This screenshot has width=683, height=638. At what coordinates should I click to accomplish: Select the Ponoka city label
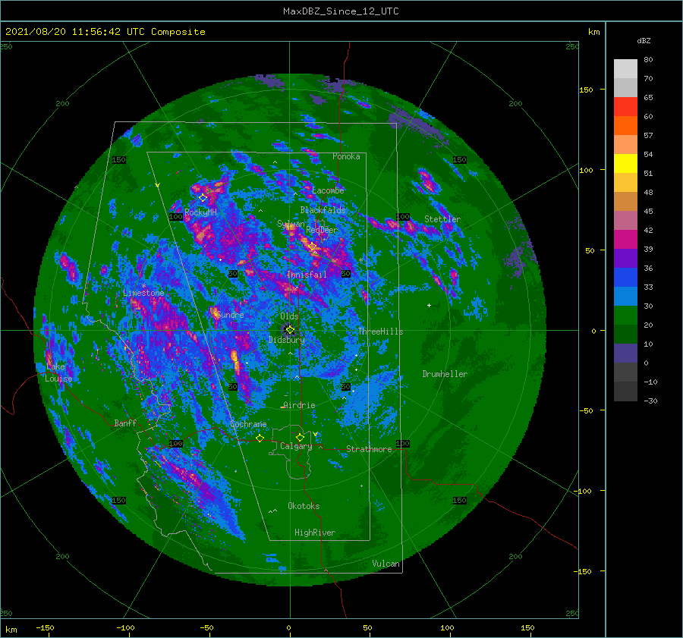346,156
